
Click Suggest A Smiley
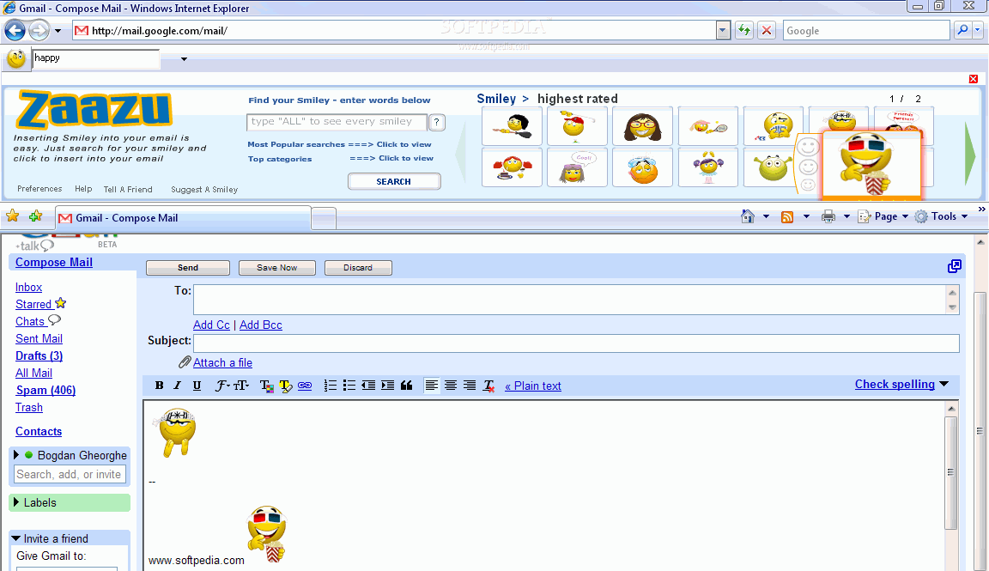(x=204, y=189)
